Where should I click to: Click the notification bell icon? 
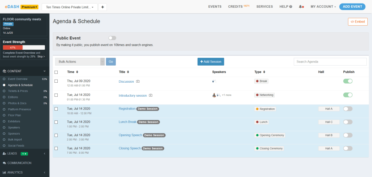[x=300, y=7]
